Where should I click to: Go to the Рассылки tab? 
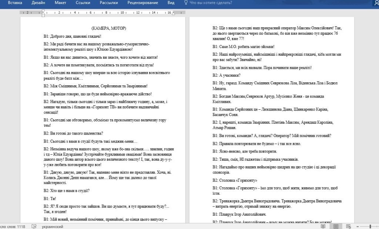pos(109,3)
